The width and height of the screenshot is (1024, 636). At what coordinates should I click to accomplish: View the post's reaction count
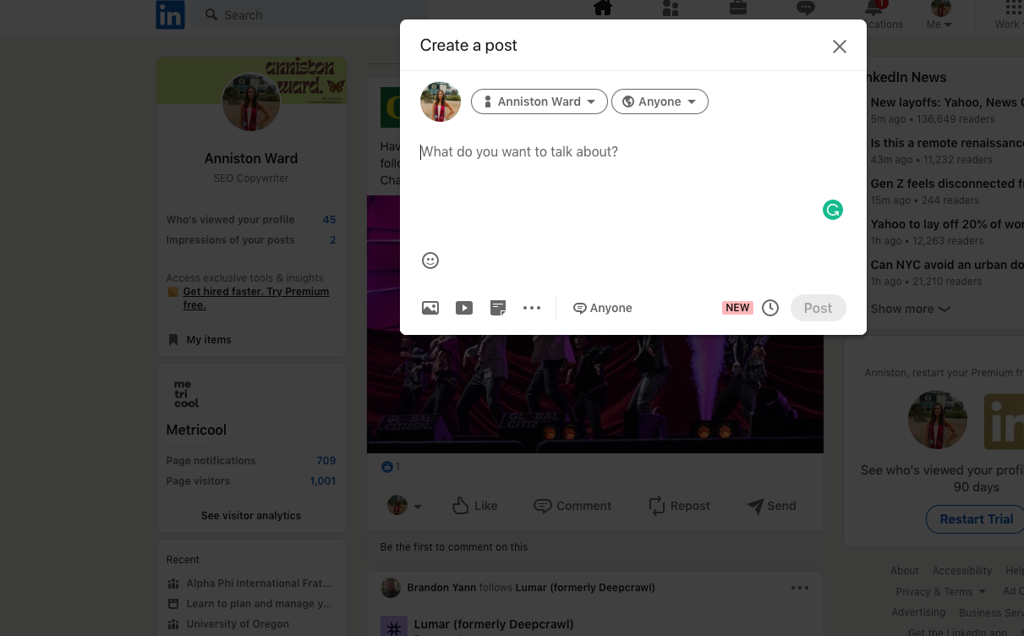[x=391, y=467]
